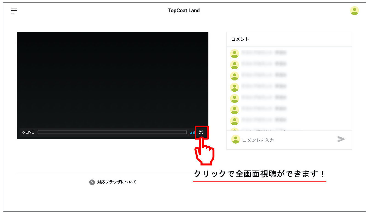Click the video progress bar
The image size is (368, 214).
click(112, 132)
